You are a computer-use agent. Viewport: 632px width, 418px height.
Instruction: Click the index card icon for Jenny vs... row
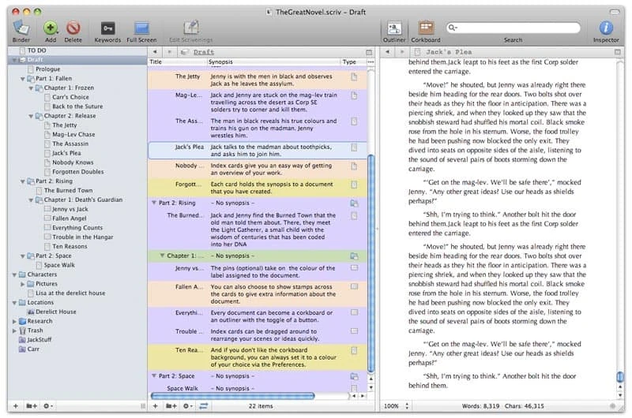[x=354, y=268]
